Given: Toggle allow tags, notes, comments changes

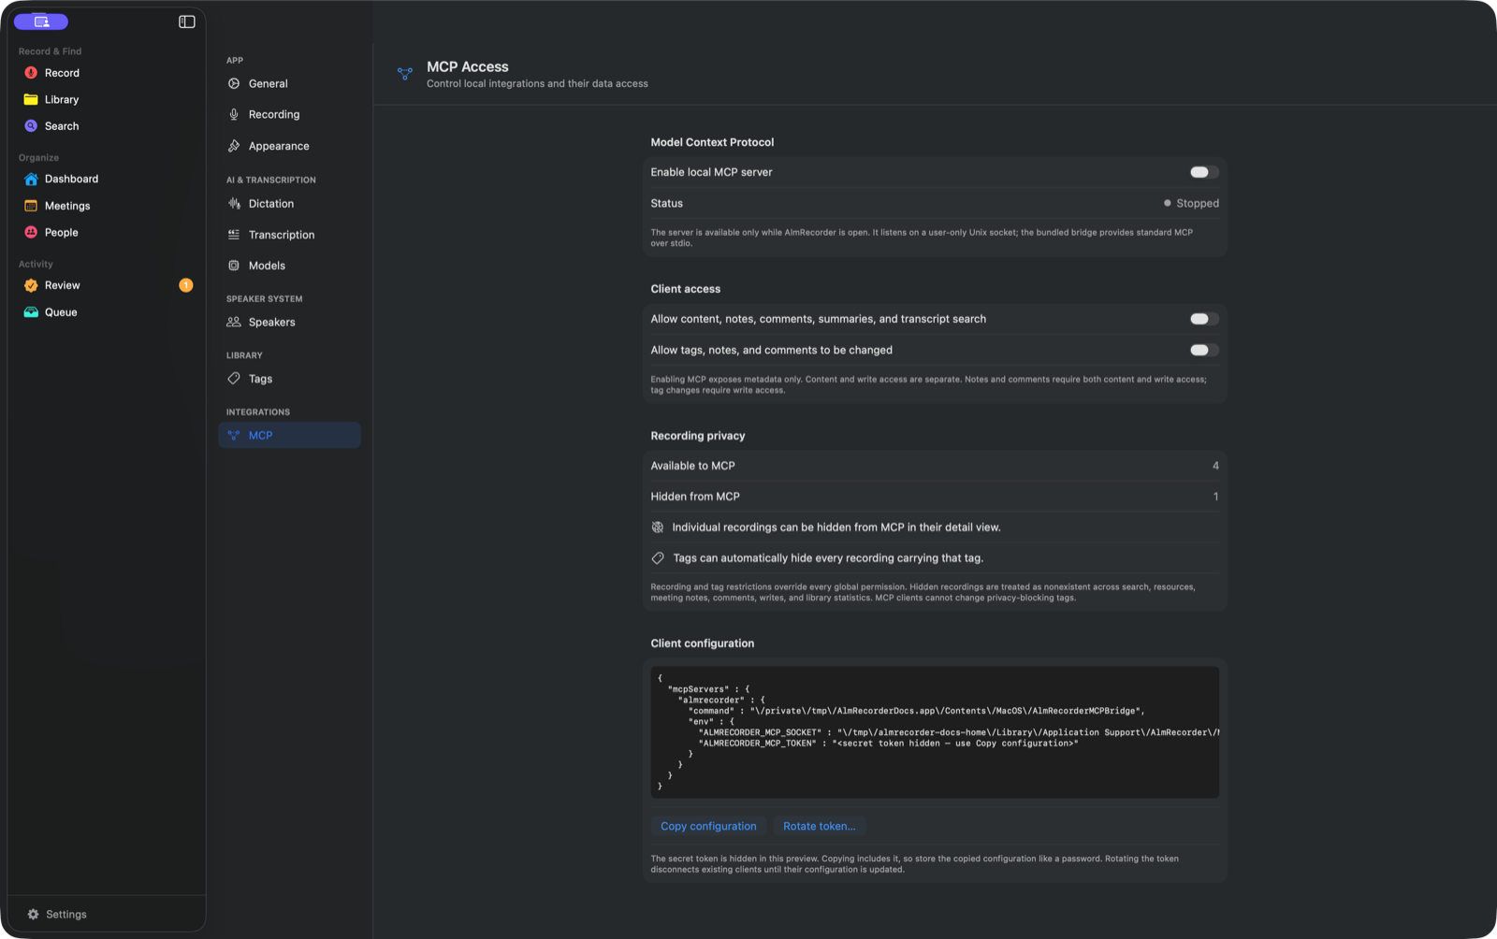Looking at the screenshot, I should click(1204, 350).
